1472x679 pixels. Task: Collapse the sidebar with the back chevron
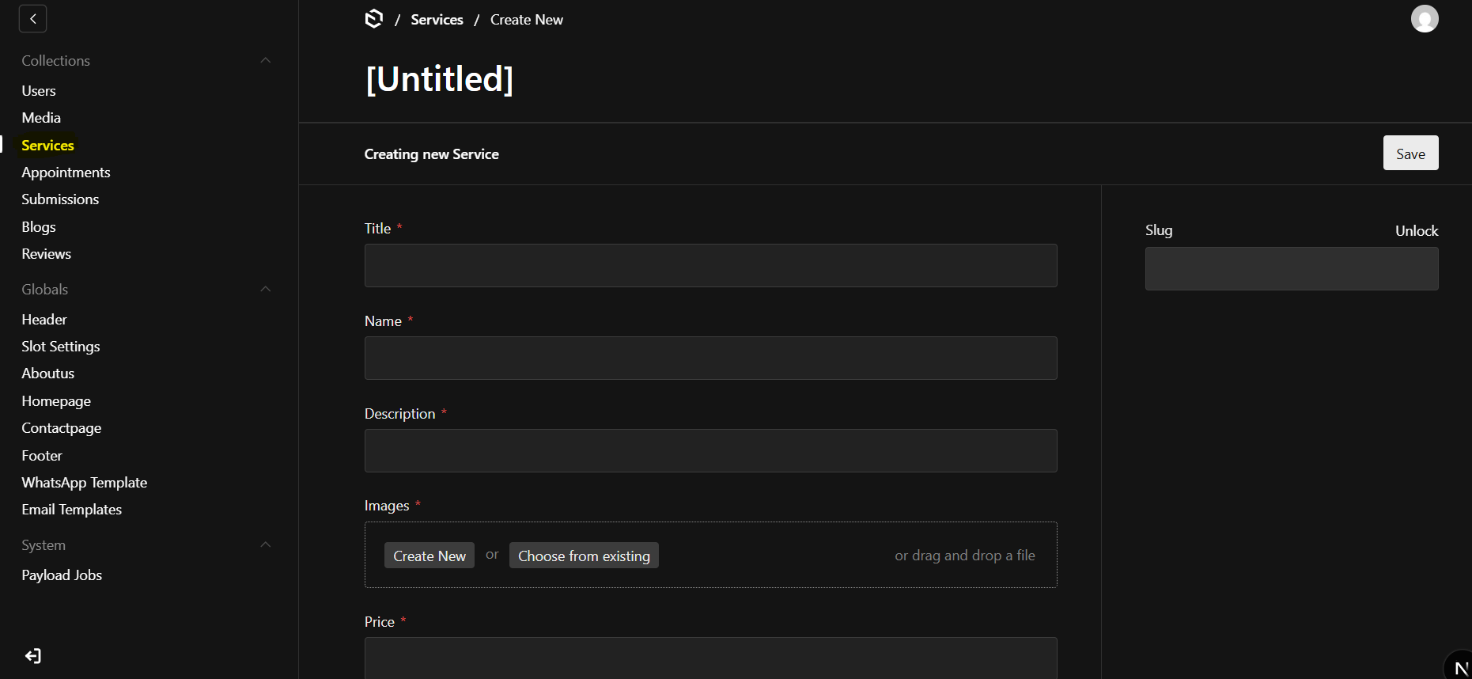(32, 19)
